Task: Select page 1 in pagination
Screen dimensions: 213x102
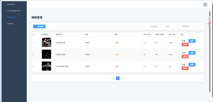Action: point(118,78)
